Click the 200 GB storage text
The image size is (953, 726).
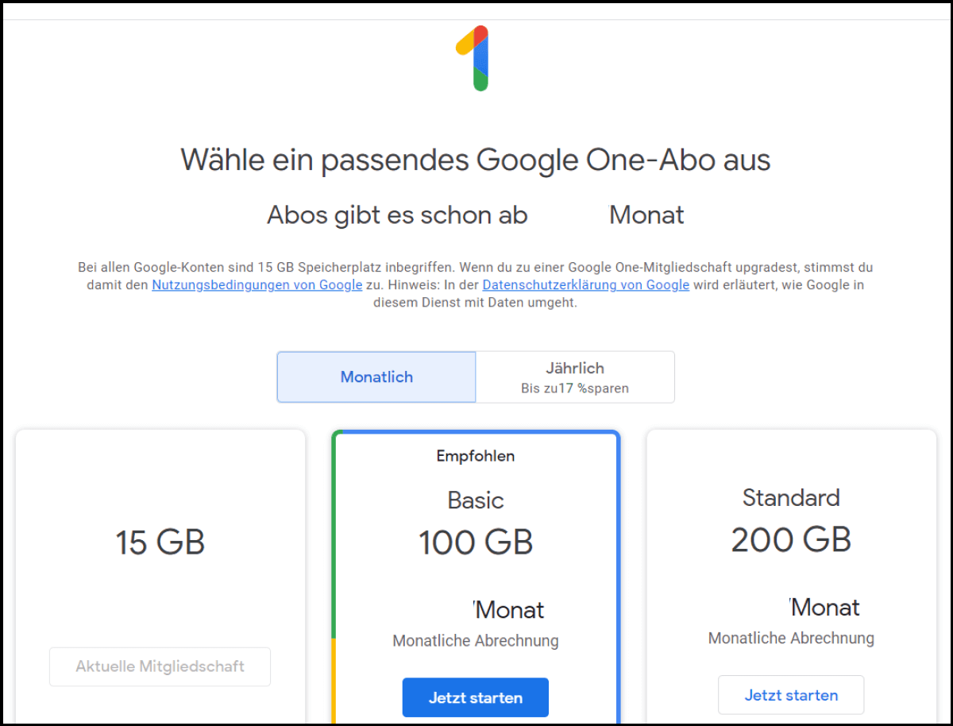(x=791, y=540)
